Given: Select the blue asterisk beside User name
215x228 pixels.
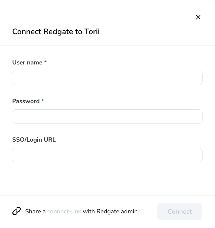Looking at the screenshot, I should 45,62.
